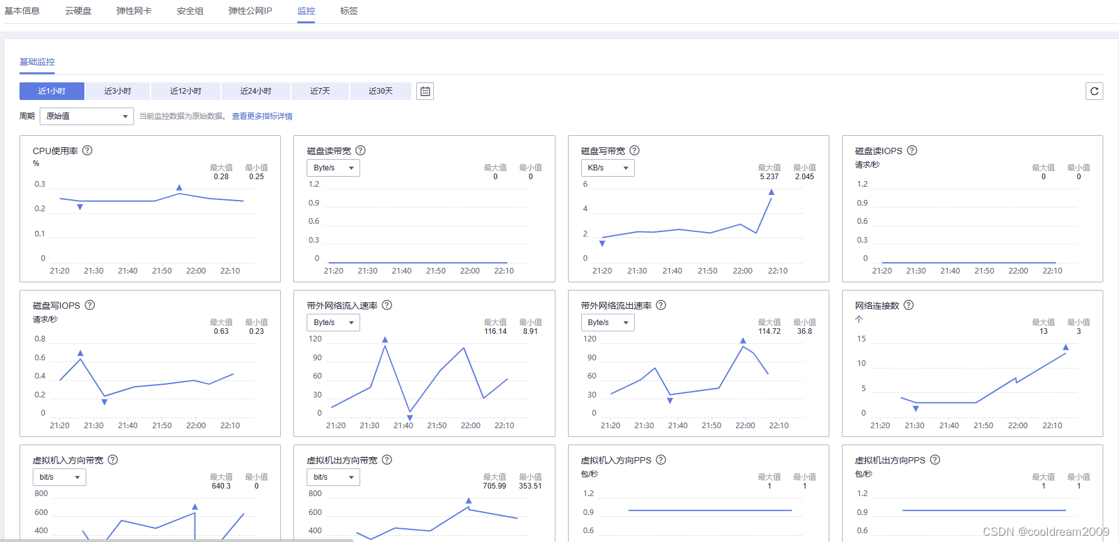Screen dimensions: 1119x542
Task: Click 磁盘写IOPS min value 0.23
Action: point(256,331)
